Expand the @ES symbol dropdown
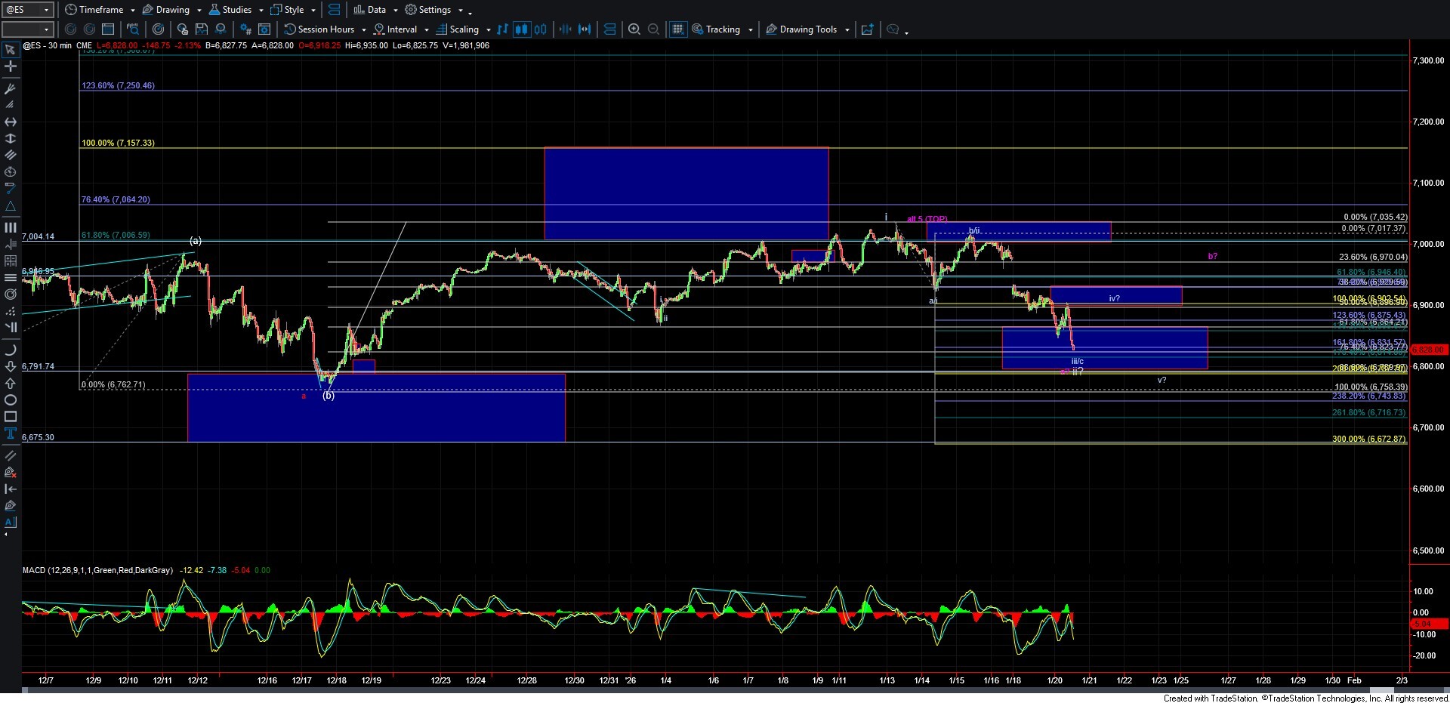 (46, 10)
